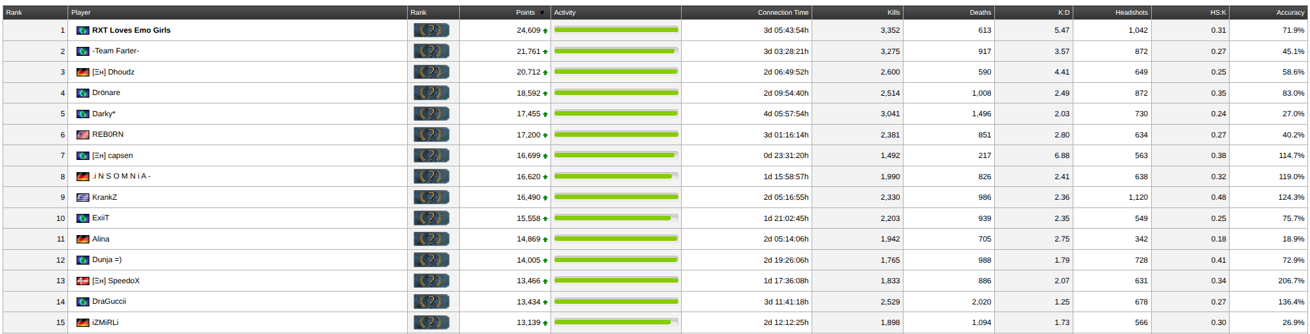
Task: Click the rank badge icon for RXT Loves Emo Girls
Action: (431, 30)
